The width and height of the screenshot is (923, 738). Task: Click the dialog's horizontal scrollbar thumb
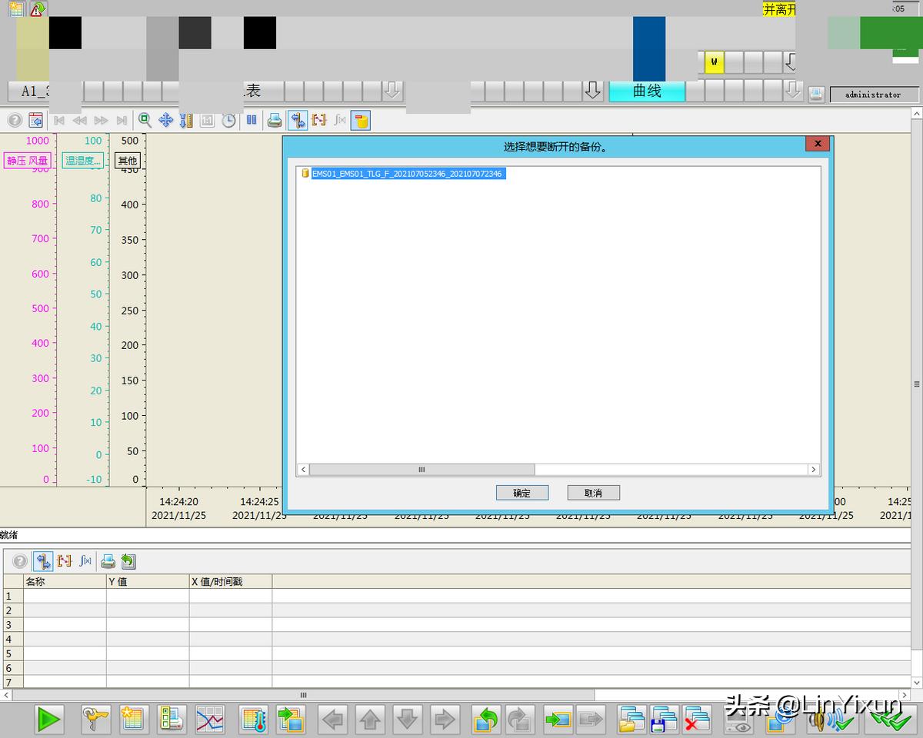click(422, 469)
